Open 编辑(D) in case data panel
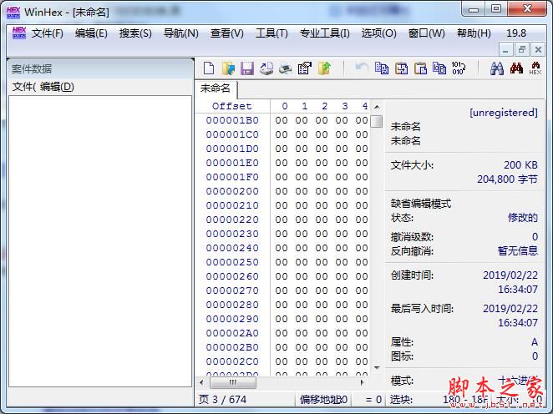This screenshot has height=414, width=553. point(57,87)
